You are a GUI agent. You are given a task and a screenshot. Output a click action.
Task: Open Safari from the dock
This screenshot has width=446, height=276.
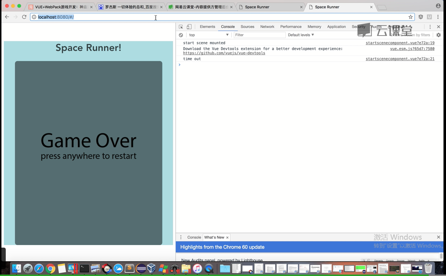point(39,268)
